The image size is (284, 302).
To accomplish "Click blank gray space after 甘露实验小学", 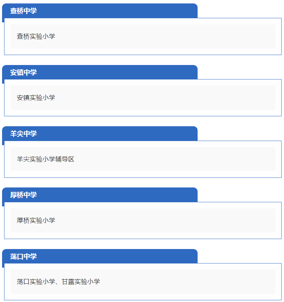I will pos(187,282).
